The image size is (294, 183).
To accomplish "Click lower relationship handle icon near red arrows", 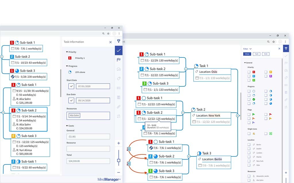I will point(129,164).
